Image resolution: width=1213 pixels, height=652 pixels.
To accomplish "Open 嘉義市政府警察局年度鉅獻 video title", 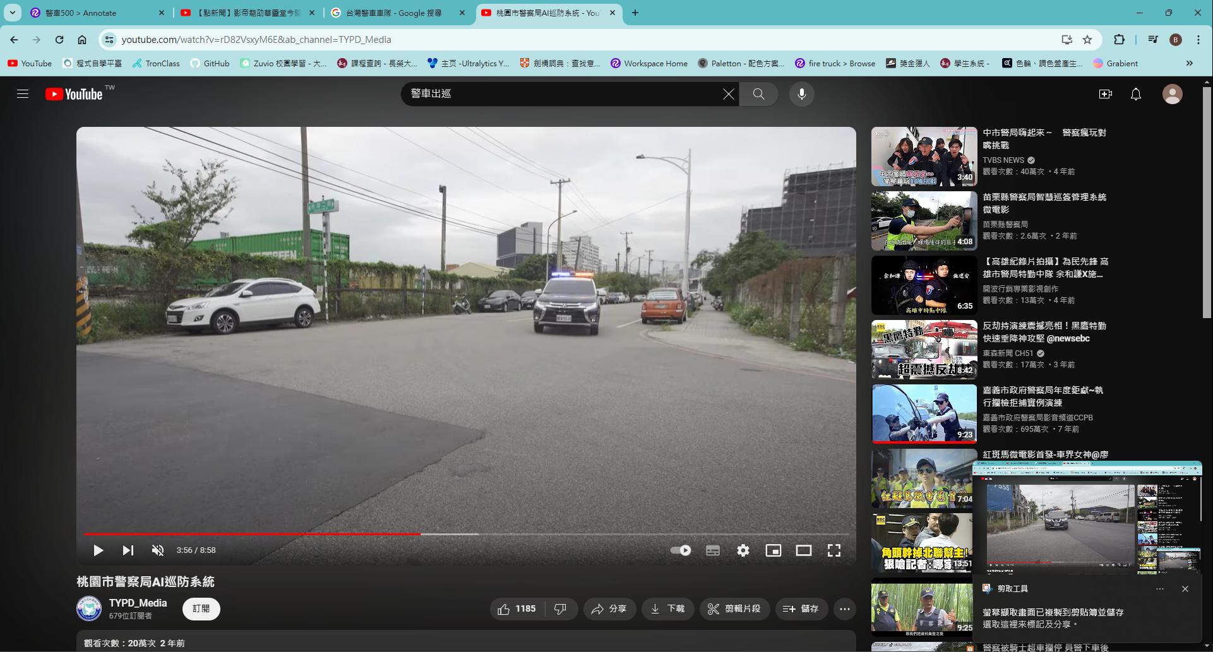I will (x=1043, y=396).
